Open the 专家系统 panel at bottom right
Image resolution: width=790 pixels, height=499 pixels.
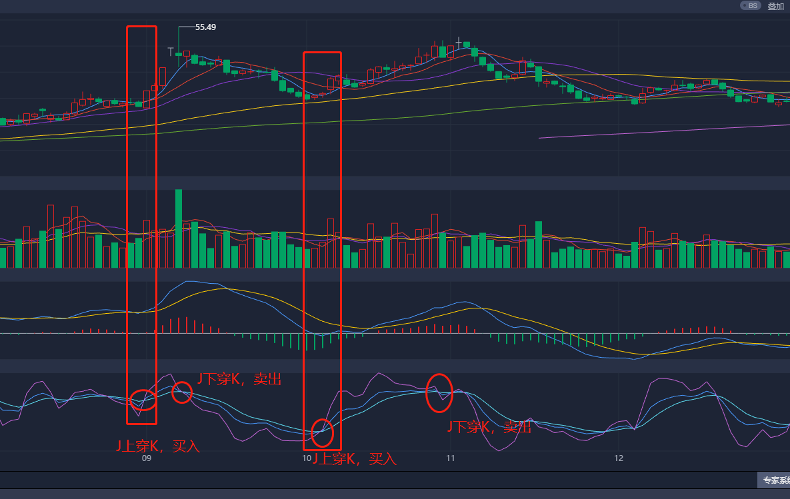click(x=775, y=479)
